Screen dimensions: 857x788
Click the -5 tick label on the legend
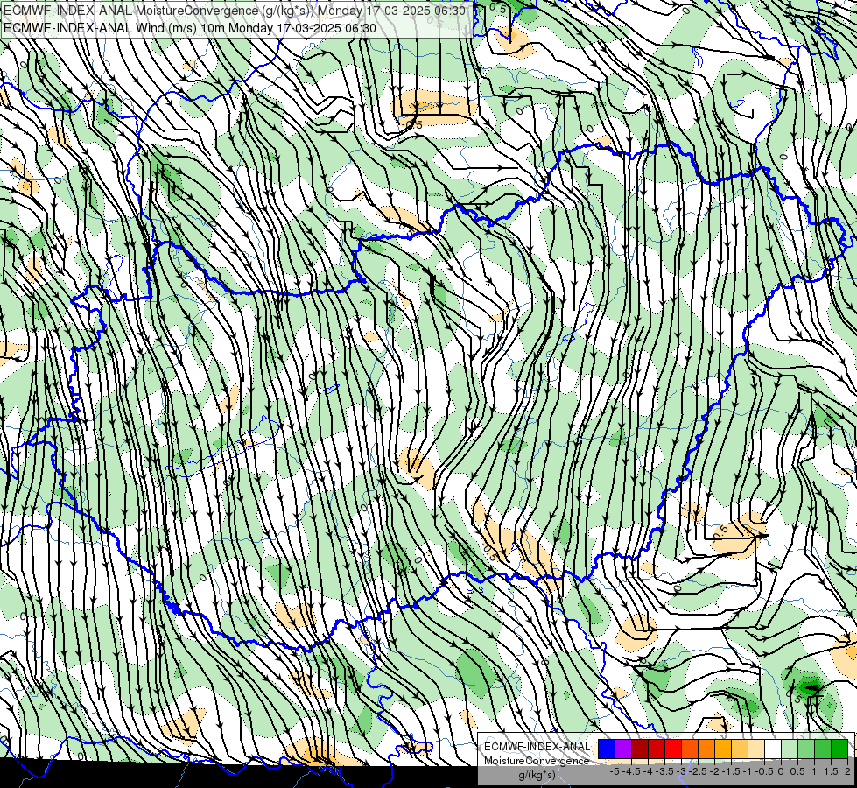tap(615, 771)
